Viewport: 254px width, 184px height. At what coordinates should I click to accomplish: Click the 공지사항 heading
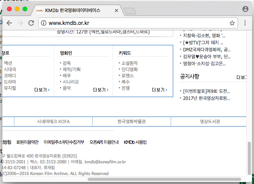coord(190,76)
